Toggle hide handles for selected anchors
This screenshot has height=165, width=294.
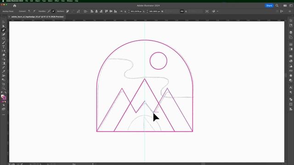[53, 11]
